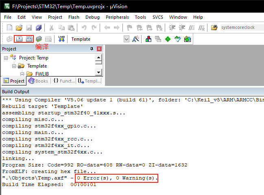This screenshot has width=264, height=195.
Task: Open Options for Target magic wand
Action: pyautogui.click(x=136, y=39)
